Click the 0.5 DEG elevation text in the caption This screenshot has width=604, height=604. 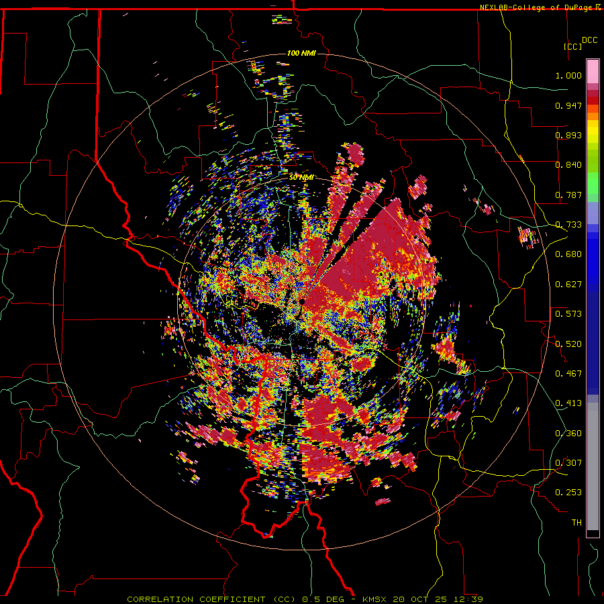(325, 599)
